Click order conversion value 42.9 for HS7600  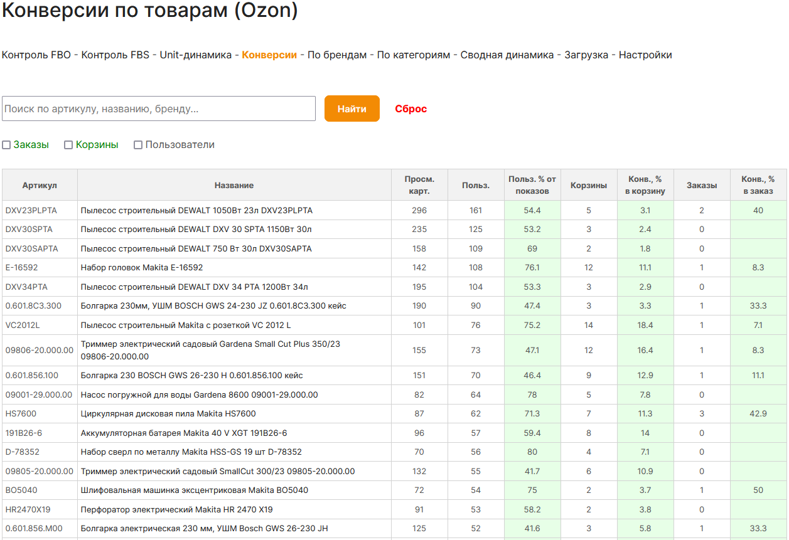758,414
